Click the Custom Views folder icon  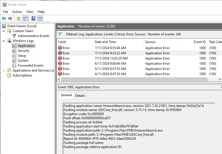pos(9,31)
